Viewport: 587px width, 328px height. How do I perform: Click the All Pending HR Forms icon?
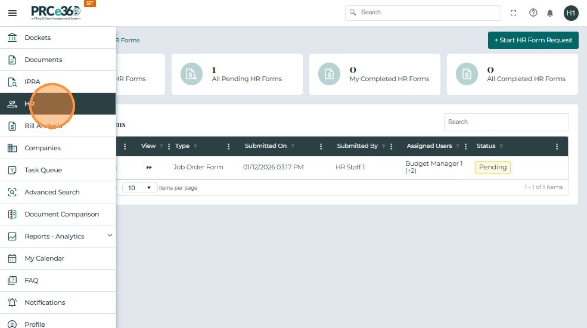click(191, 74)
